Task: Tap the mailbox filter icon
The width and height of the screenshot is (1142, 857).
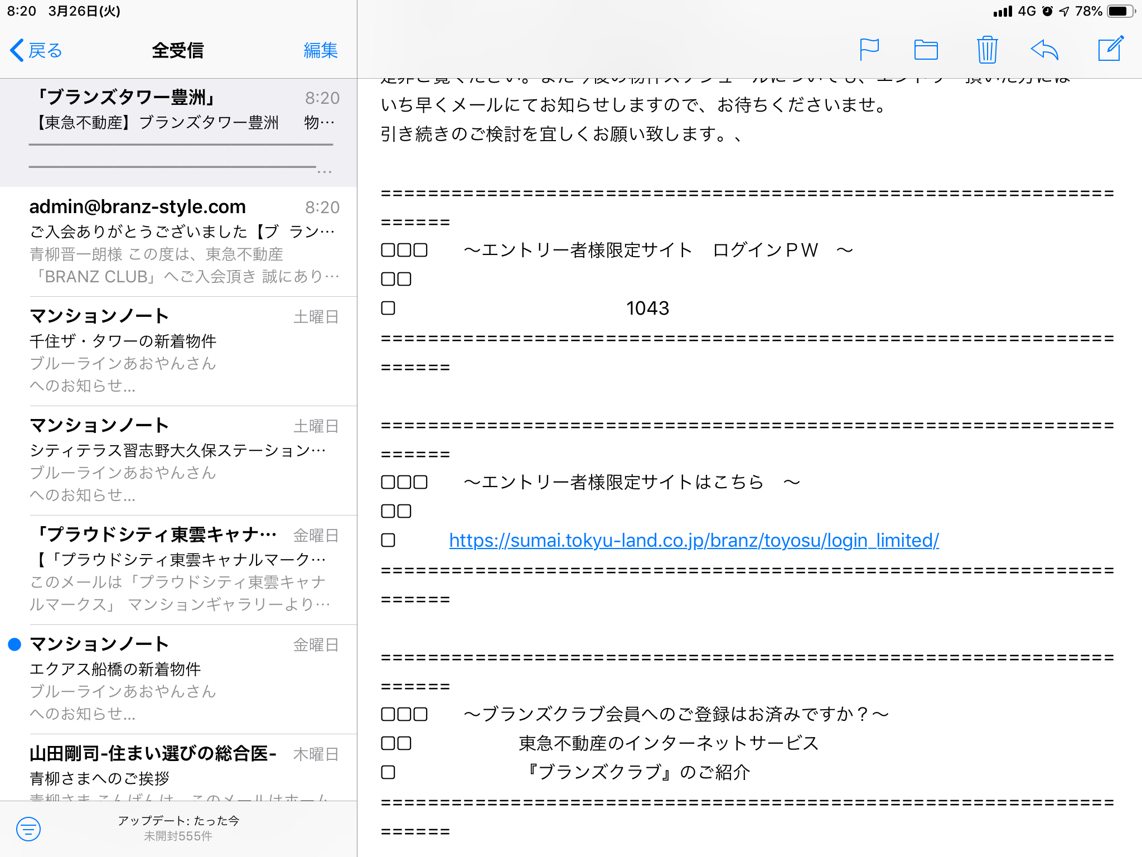Action: (28, 829)
